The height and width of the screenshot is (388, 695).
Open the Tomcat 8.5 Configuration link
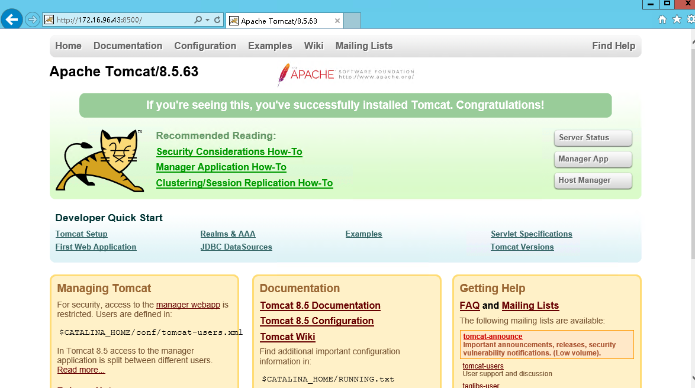pos(317,321)
